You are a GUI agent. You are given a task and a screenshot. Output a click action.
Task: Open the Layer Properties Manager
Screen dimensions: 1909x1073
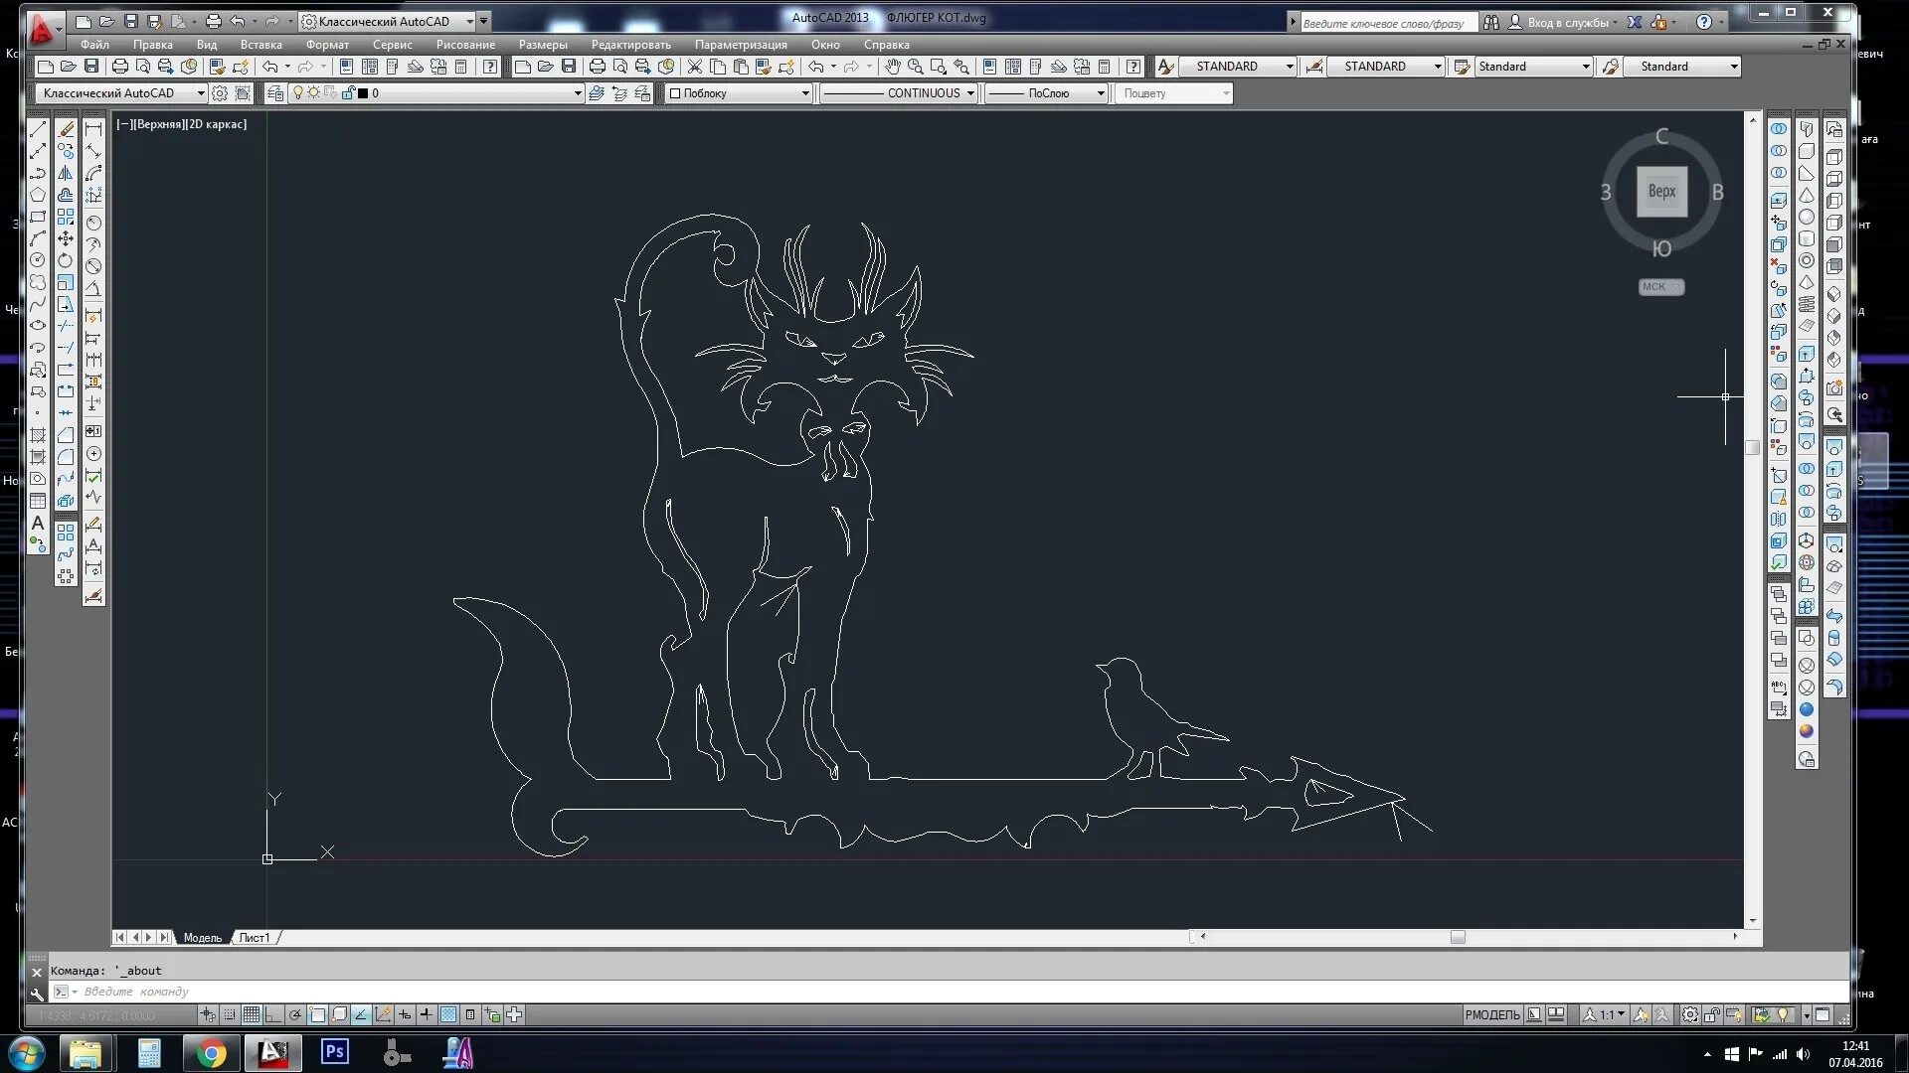[x=275, y=93]
